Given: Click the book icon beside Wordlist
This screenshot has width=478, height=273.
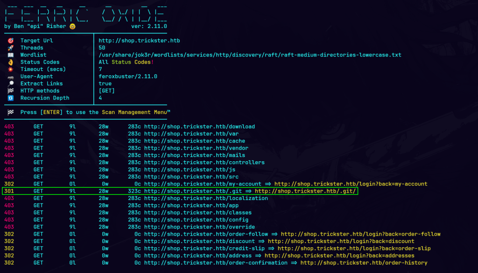Looking at the screenshot, I should coord(10,55).
